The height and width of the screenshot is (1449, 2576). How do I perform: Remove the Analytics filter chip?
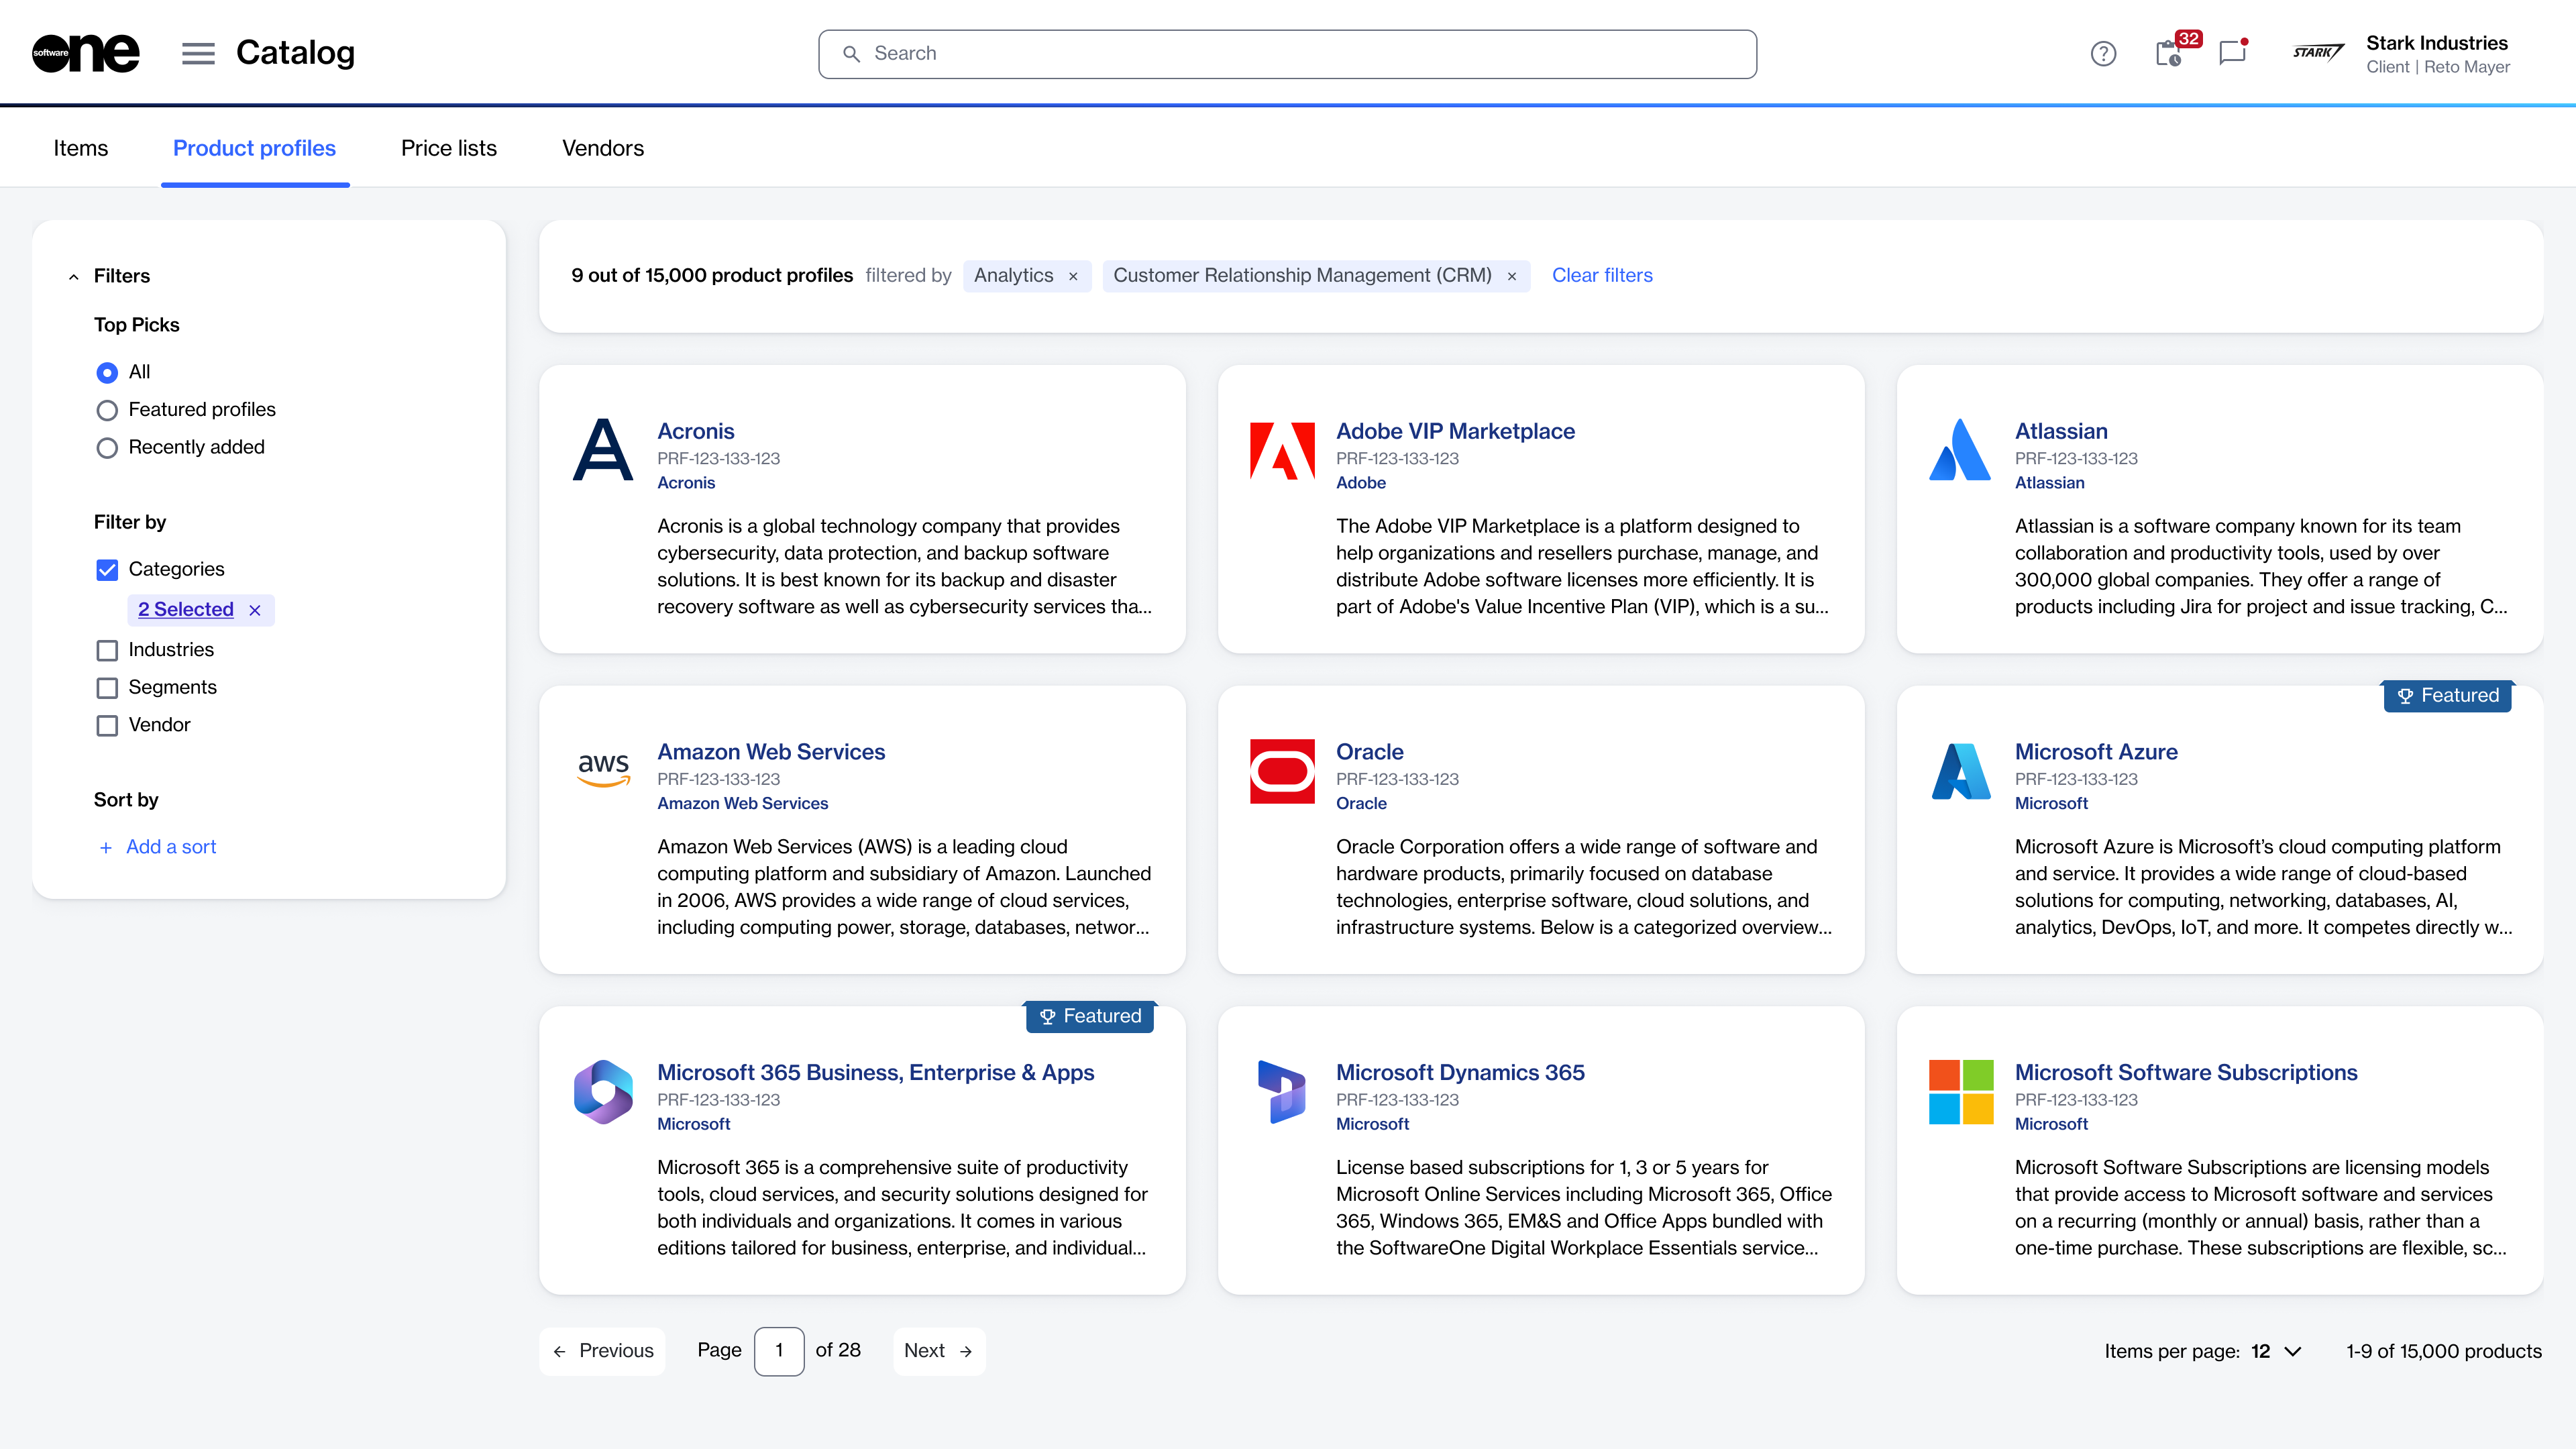pyautogui.click(x=1073, y=276)
